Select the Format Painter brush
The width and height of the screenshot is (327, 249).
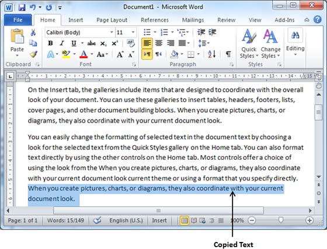pyautogui.click(x=33, y=54)
